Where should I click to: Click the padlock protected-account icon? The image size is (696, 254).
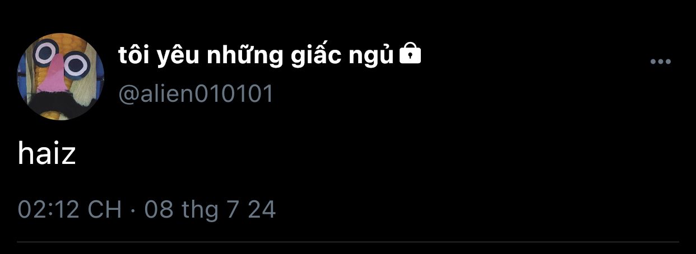tap(410, 55)
